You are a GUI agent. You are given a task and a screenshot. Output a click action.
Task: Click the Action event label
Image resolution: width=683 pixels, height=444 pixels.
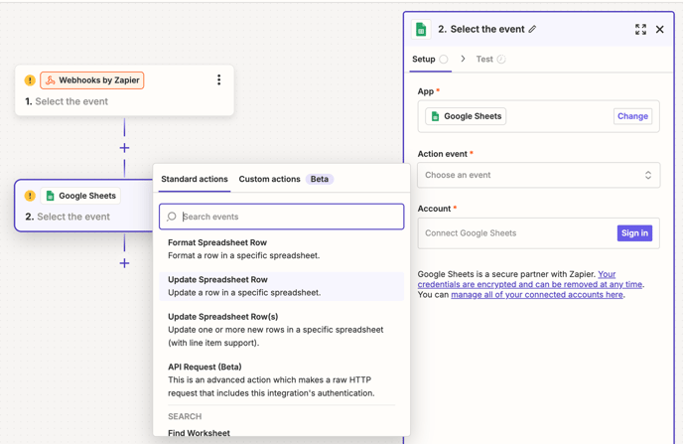click(x=443, y=154)
